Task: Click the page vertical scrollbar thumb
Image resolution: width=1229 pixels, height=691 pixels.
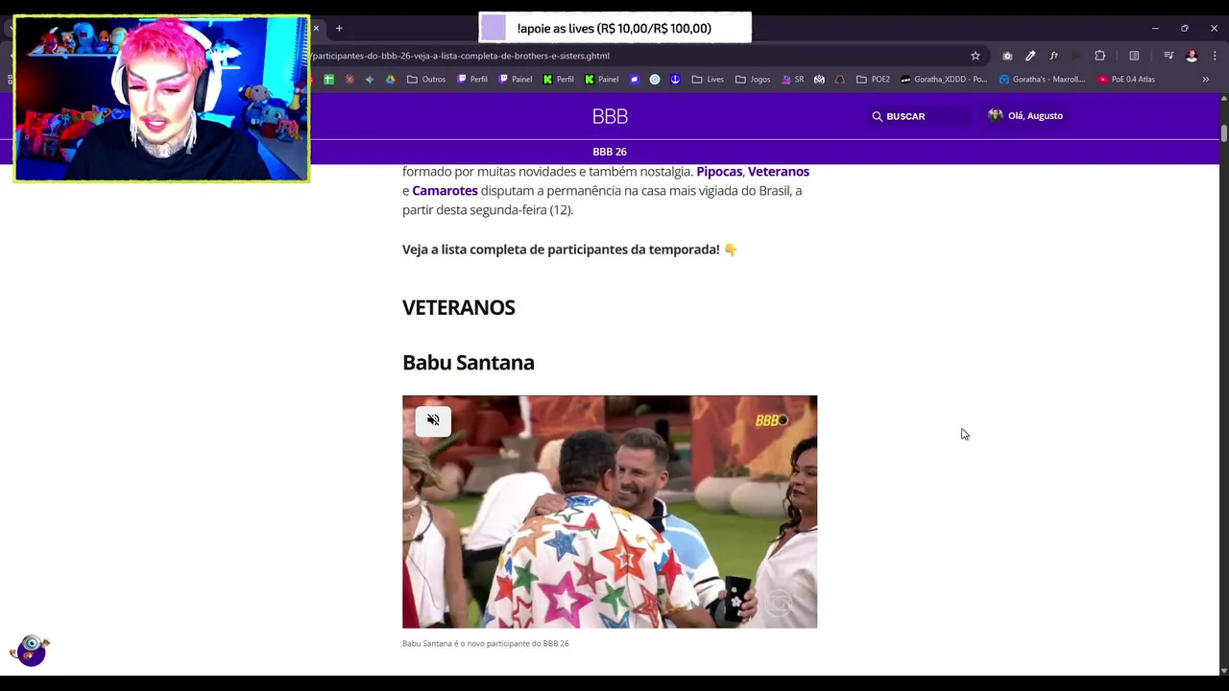Action: tap(1223, 131)
